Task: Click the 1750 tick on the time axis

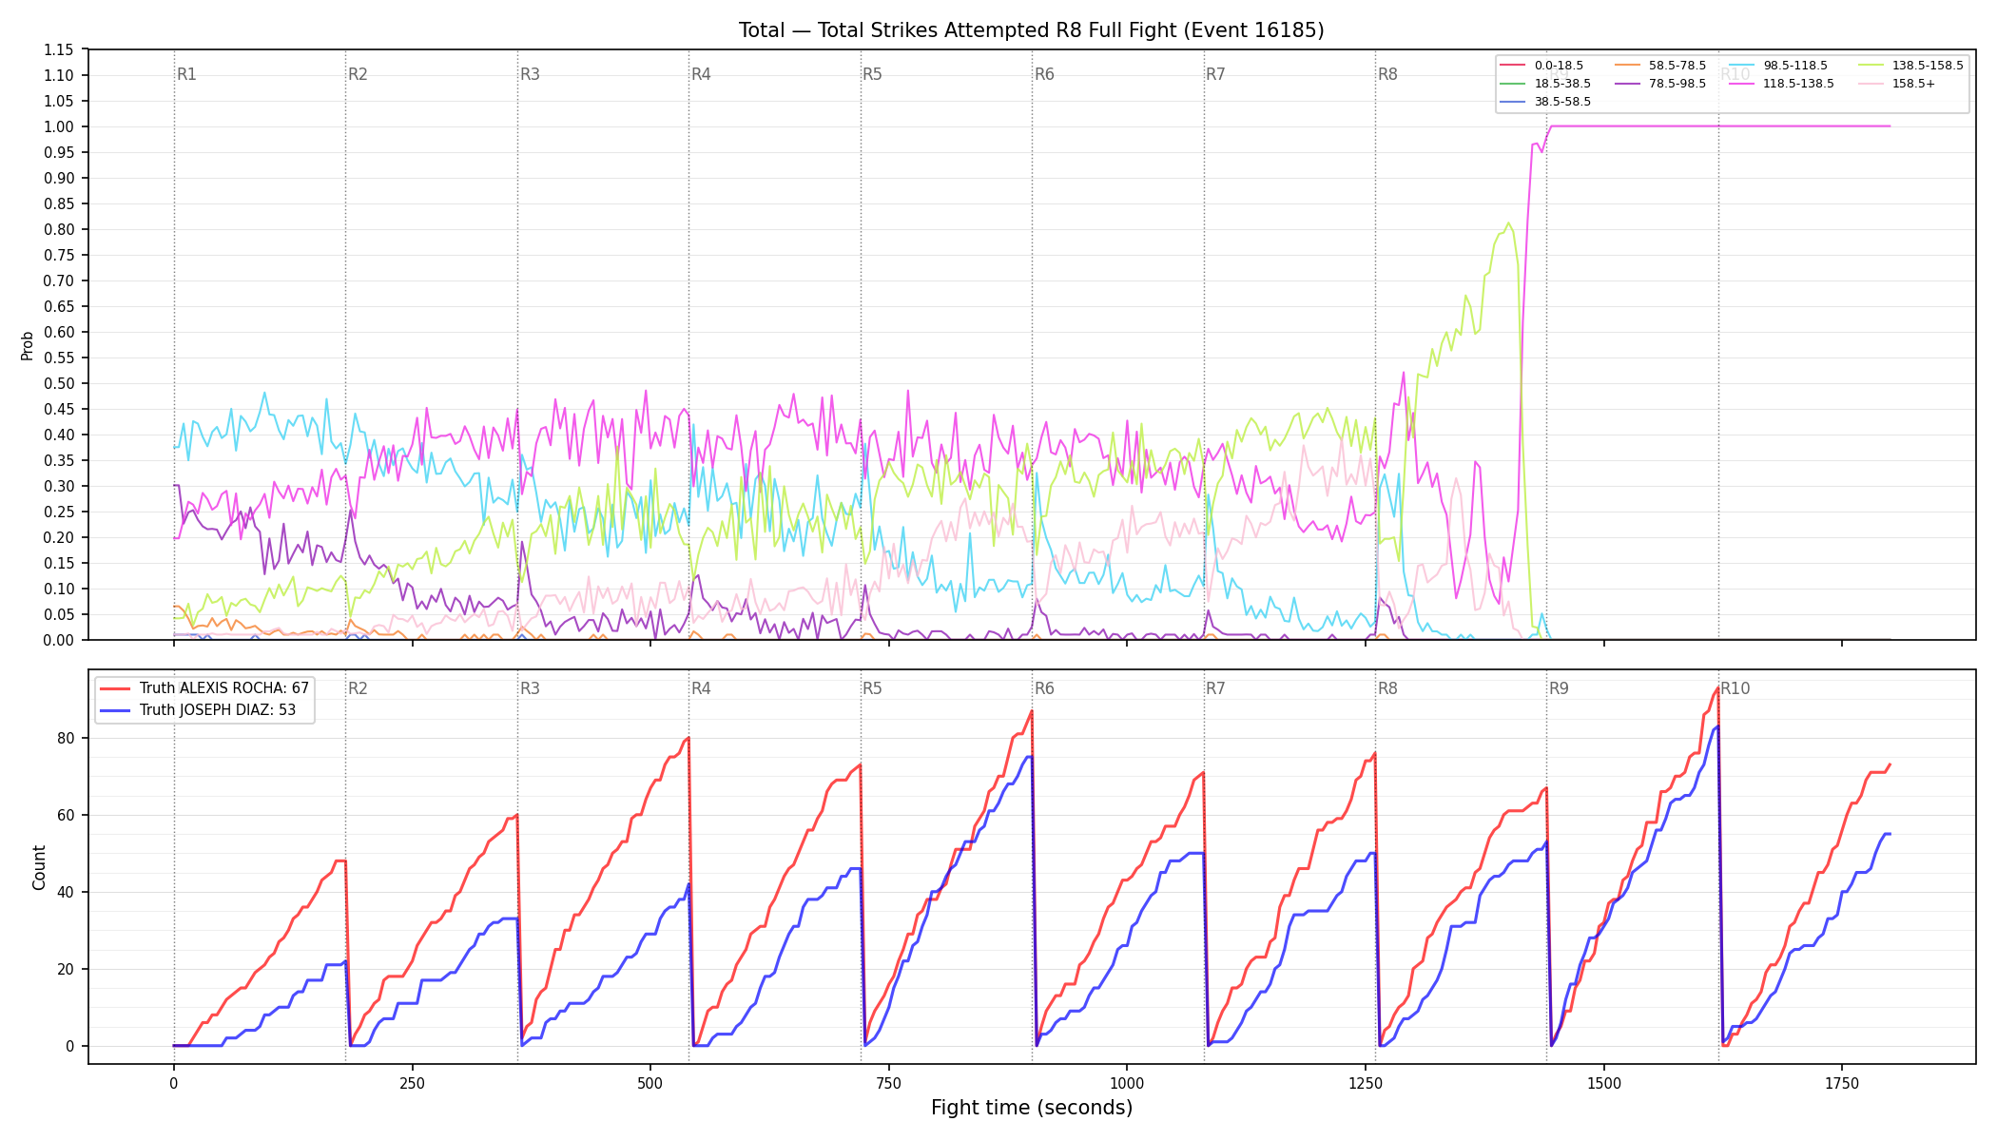Action: 1842,1083
